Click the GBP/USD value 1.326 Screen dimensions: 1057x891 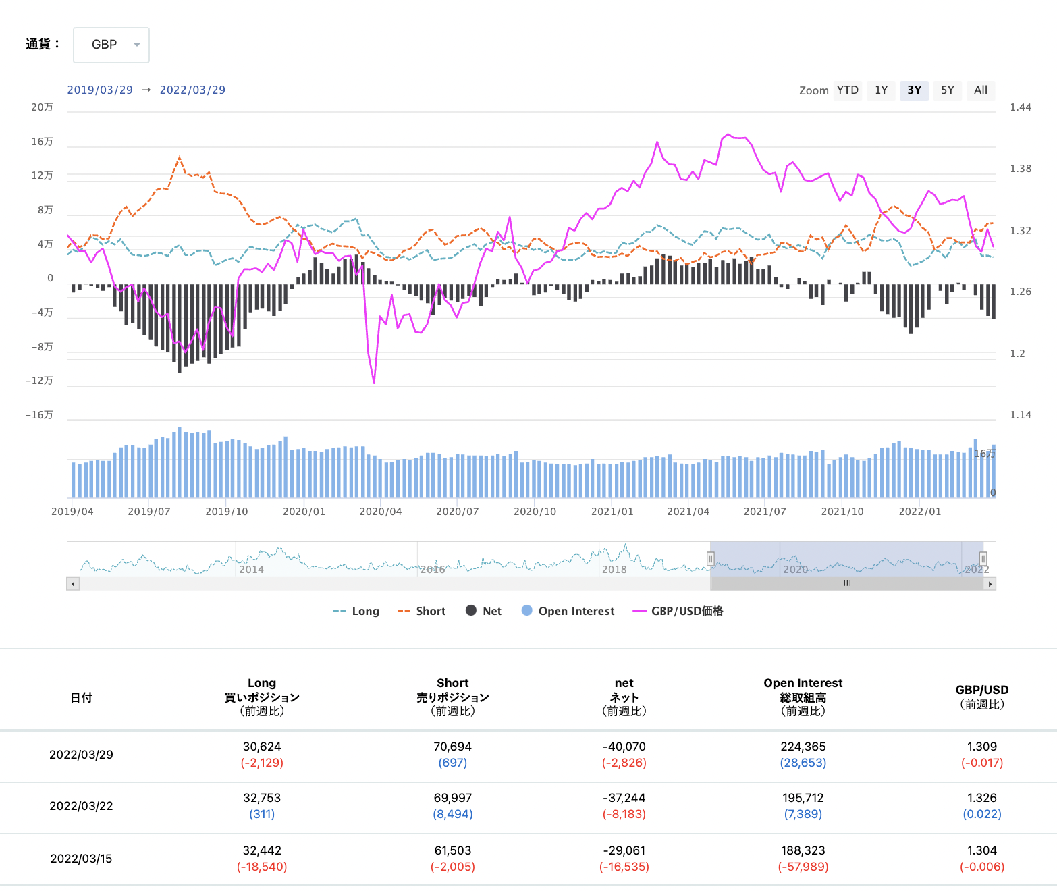point(982,798)
